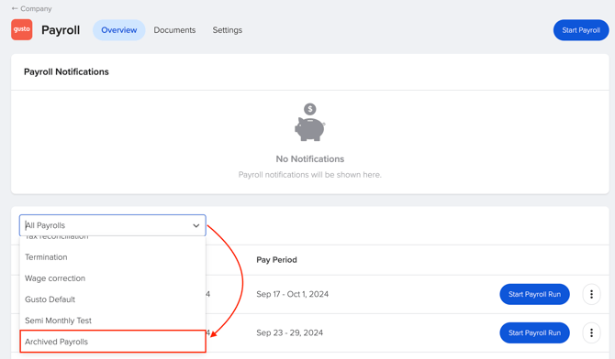
Task: Click the Pay Period column header
Action: tap(276, 260)
